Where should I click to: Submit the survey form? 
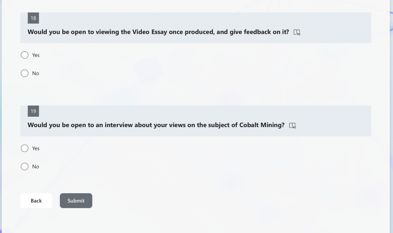pos(76,200)
